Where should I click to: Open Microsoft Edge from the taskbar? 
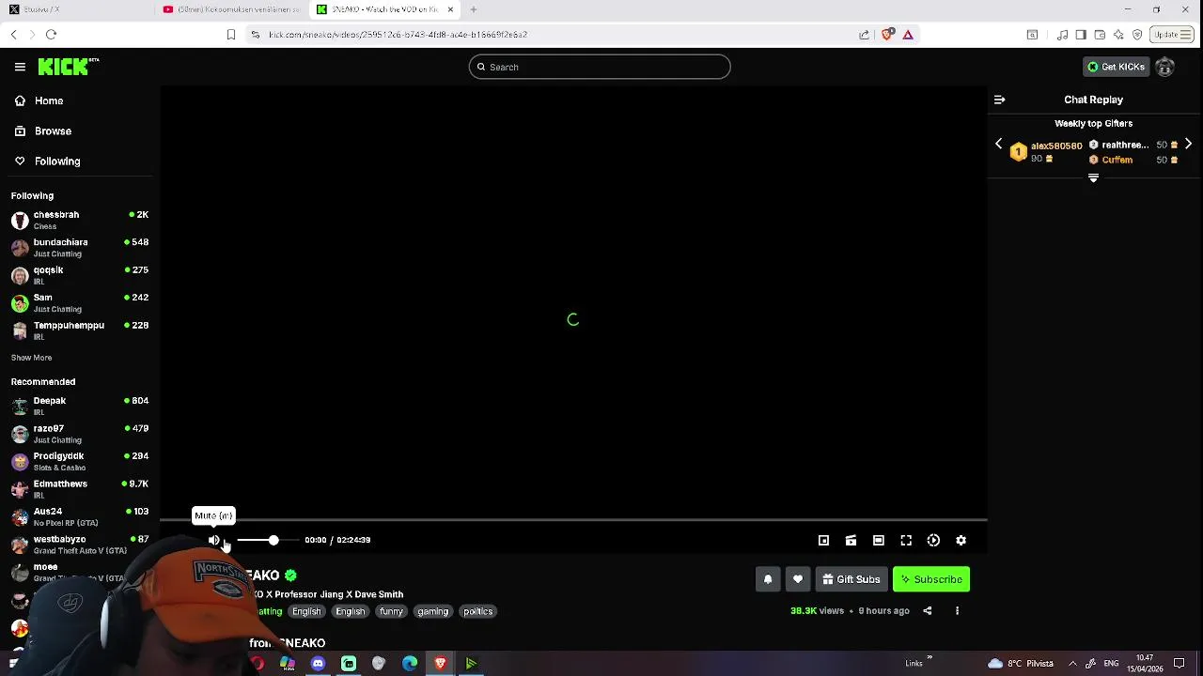click(x=410, y=664)
